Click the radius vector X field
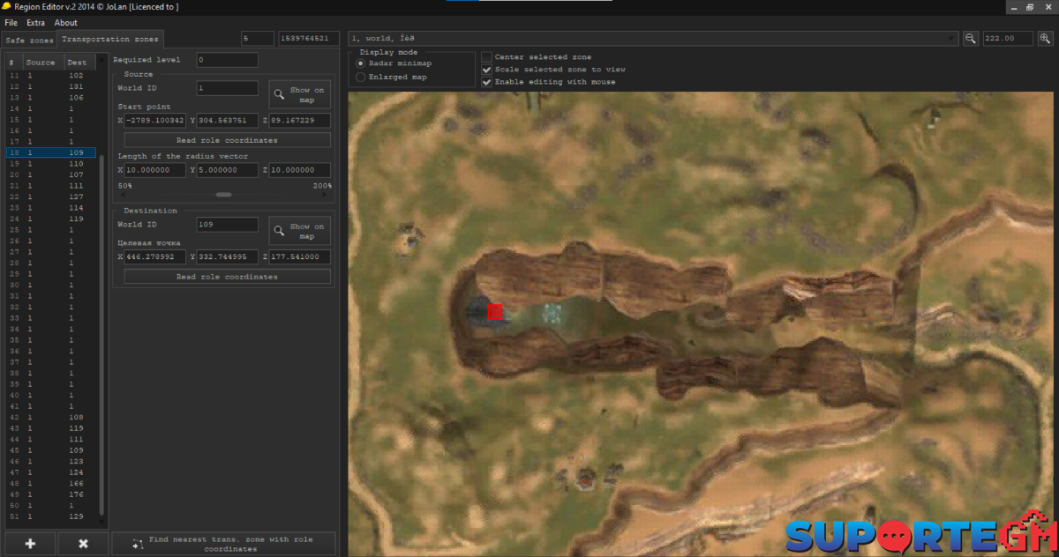This screenshot has height=557, width=1059. tap(155, 170)
